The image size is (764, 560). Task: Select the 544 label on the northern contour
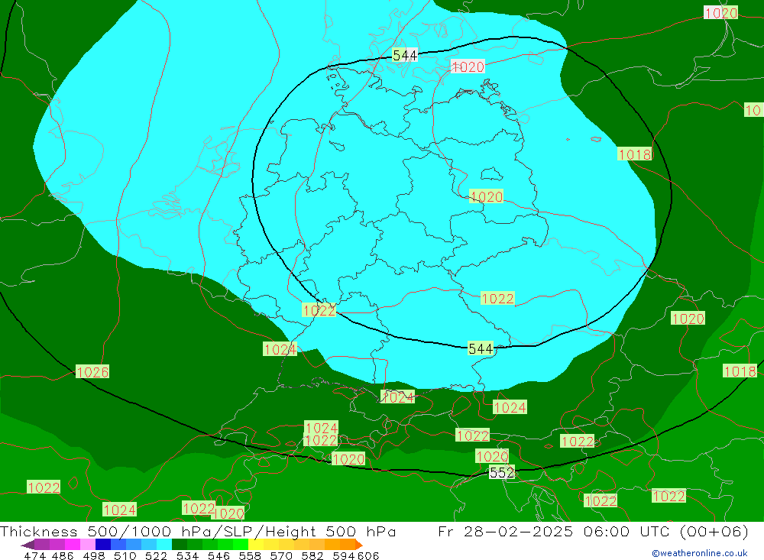(405, 55)
